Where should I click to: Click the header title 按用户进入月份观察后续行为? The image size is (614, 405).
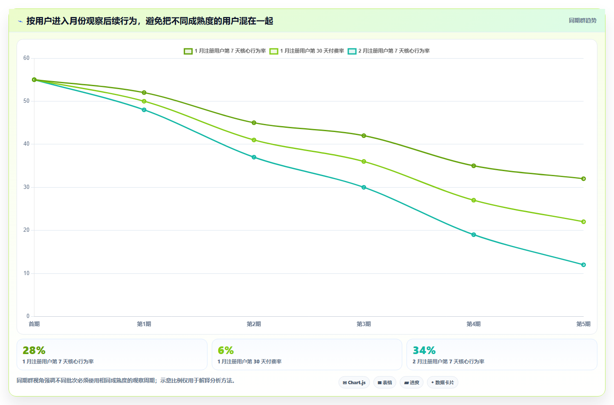tap(82, 21)
